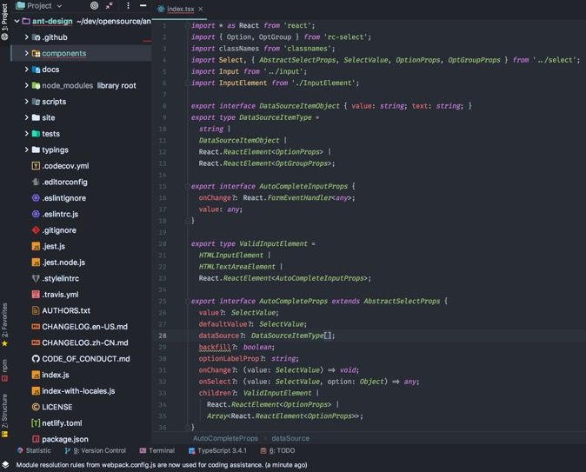586x472 pixels.
Task: Open the Project panel options (three dots)
Action: coord(127,5)
